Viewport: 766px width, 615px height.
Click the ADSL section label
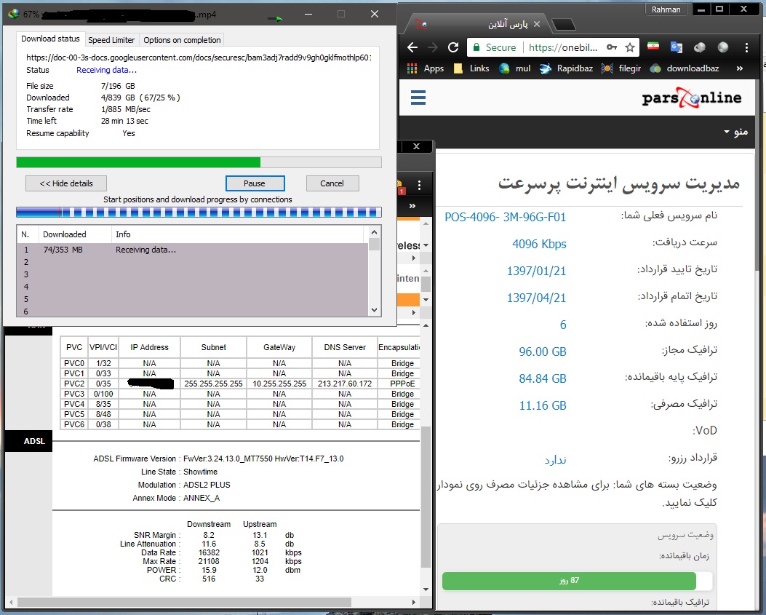[x=34, y=441]
